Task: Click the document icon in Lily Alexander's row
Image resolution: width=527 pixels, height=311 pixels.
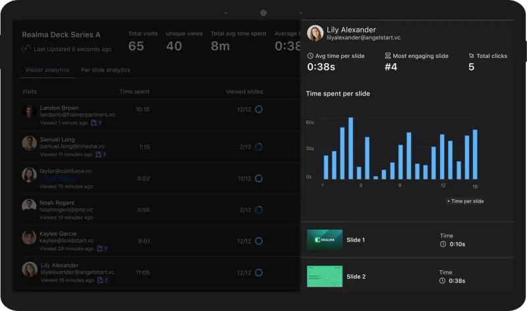Action: point(100,280)
